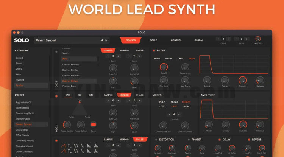
Task: Click the Distortion Out gain knob
Action: tap(172, 148)
